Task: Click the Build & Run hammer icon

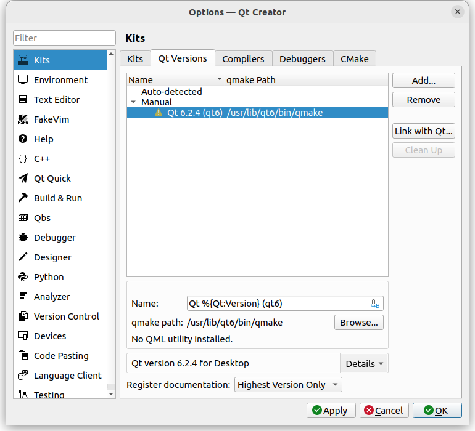Action: pyautogui.click(x=23, y=198)
